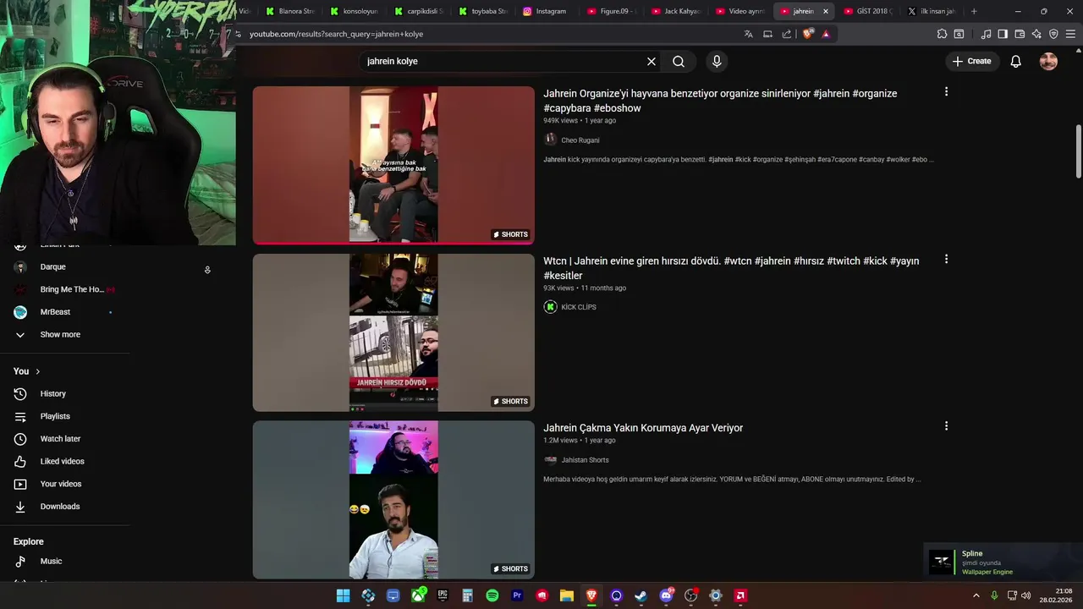Switch to the konsoloyun browser tab
This screenshot has height=609, width=1083.
354,11
